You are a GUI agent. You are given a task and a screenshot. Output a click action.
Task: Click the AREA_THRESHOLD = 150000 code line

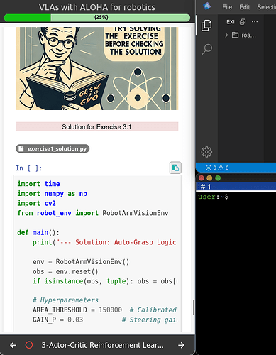[x=77, y=310]
